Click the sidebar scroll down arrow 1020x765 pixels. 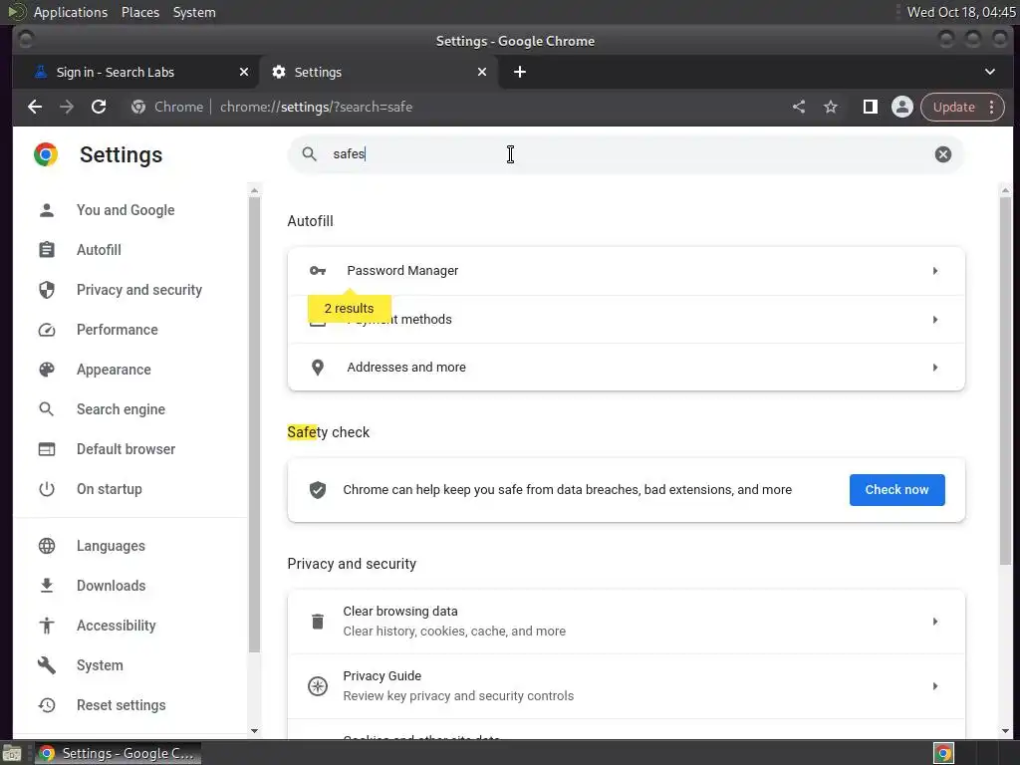point(254,731)
